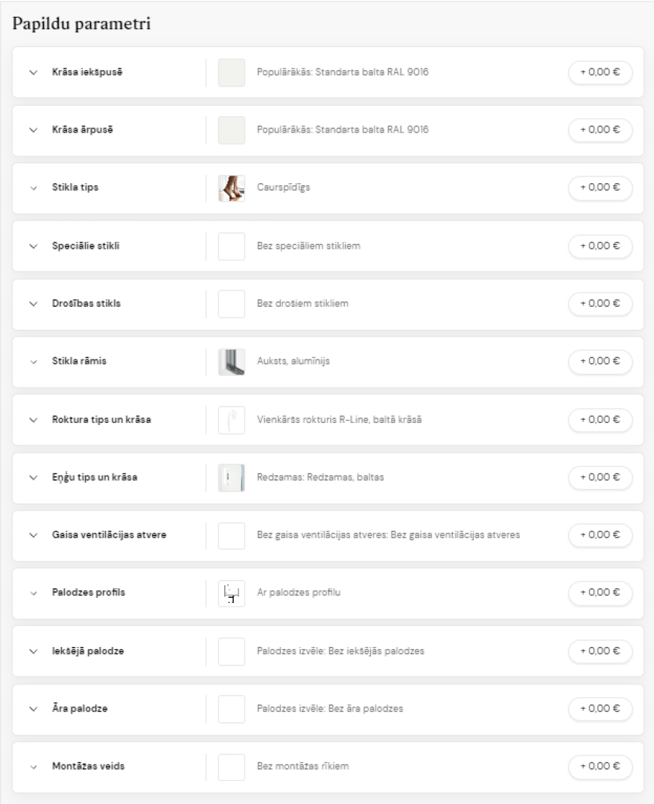654x804 pixels.
Task: Click the price button for Krāsa ārpusē
Action: pyautogui.click(x=600, y=130)
